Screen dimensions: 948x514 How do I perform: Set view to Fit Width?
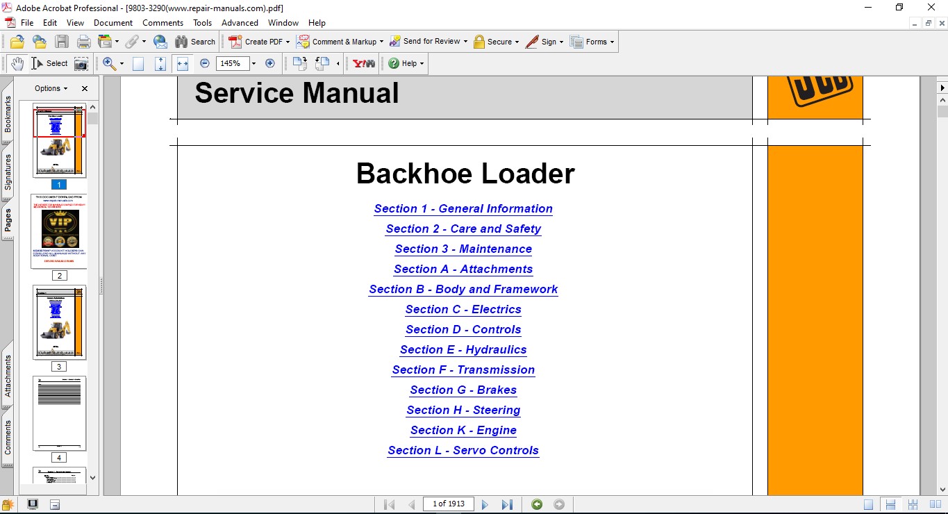(183, 64)
